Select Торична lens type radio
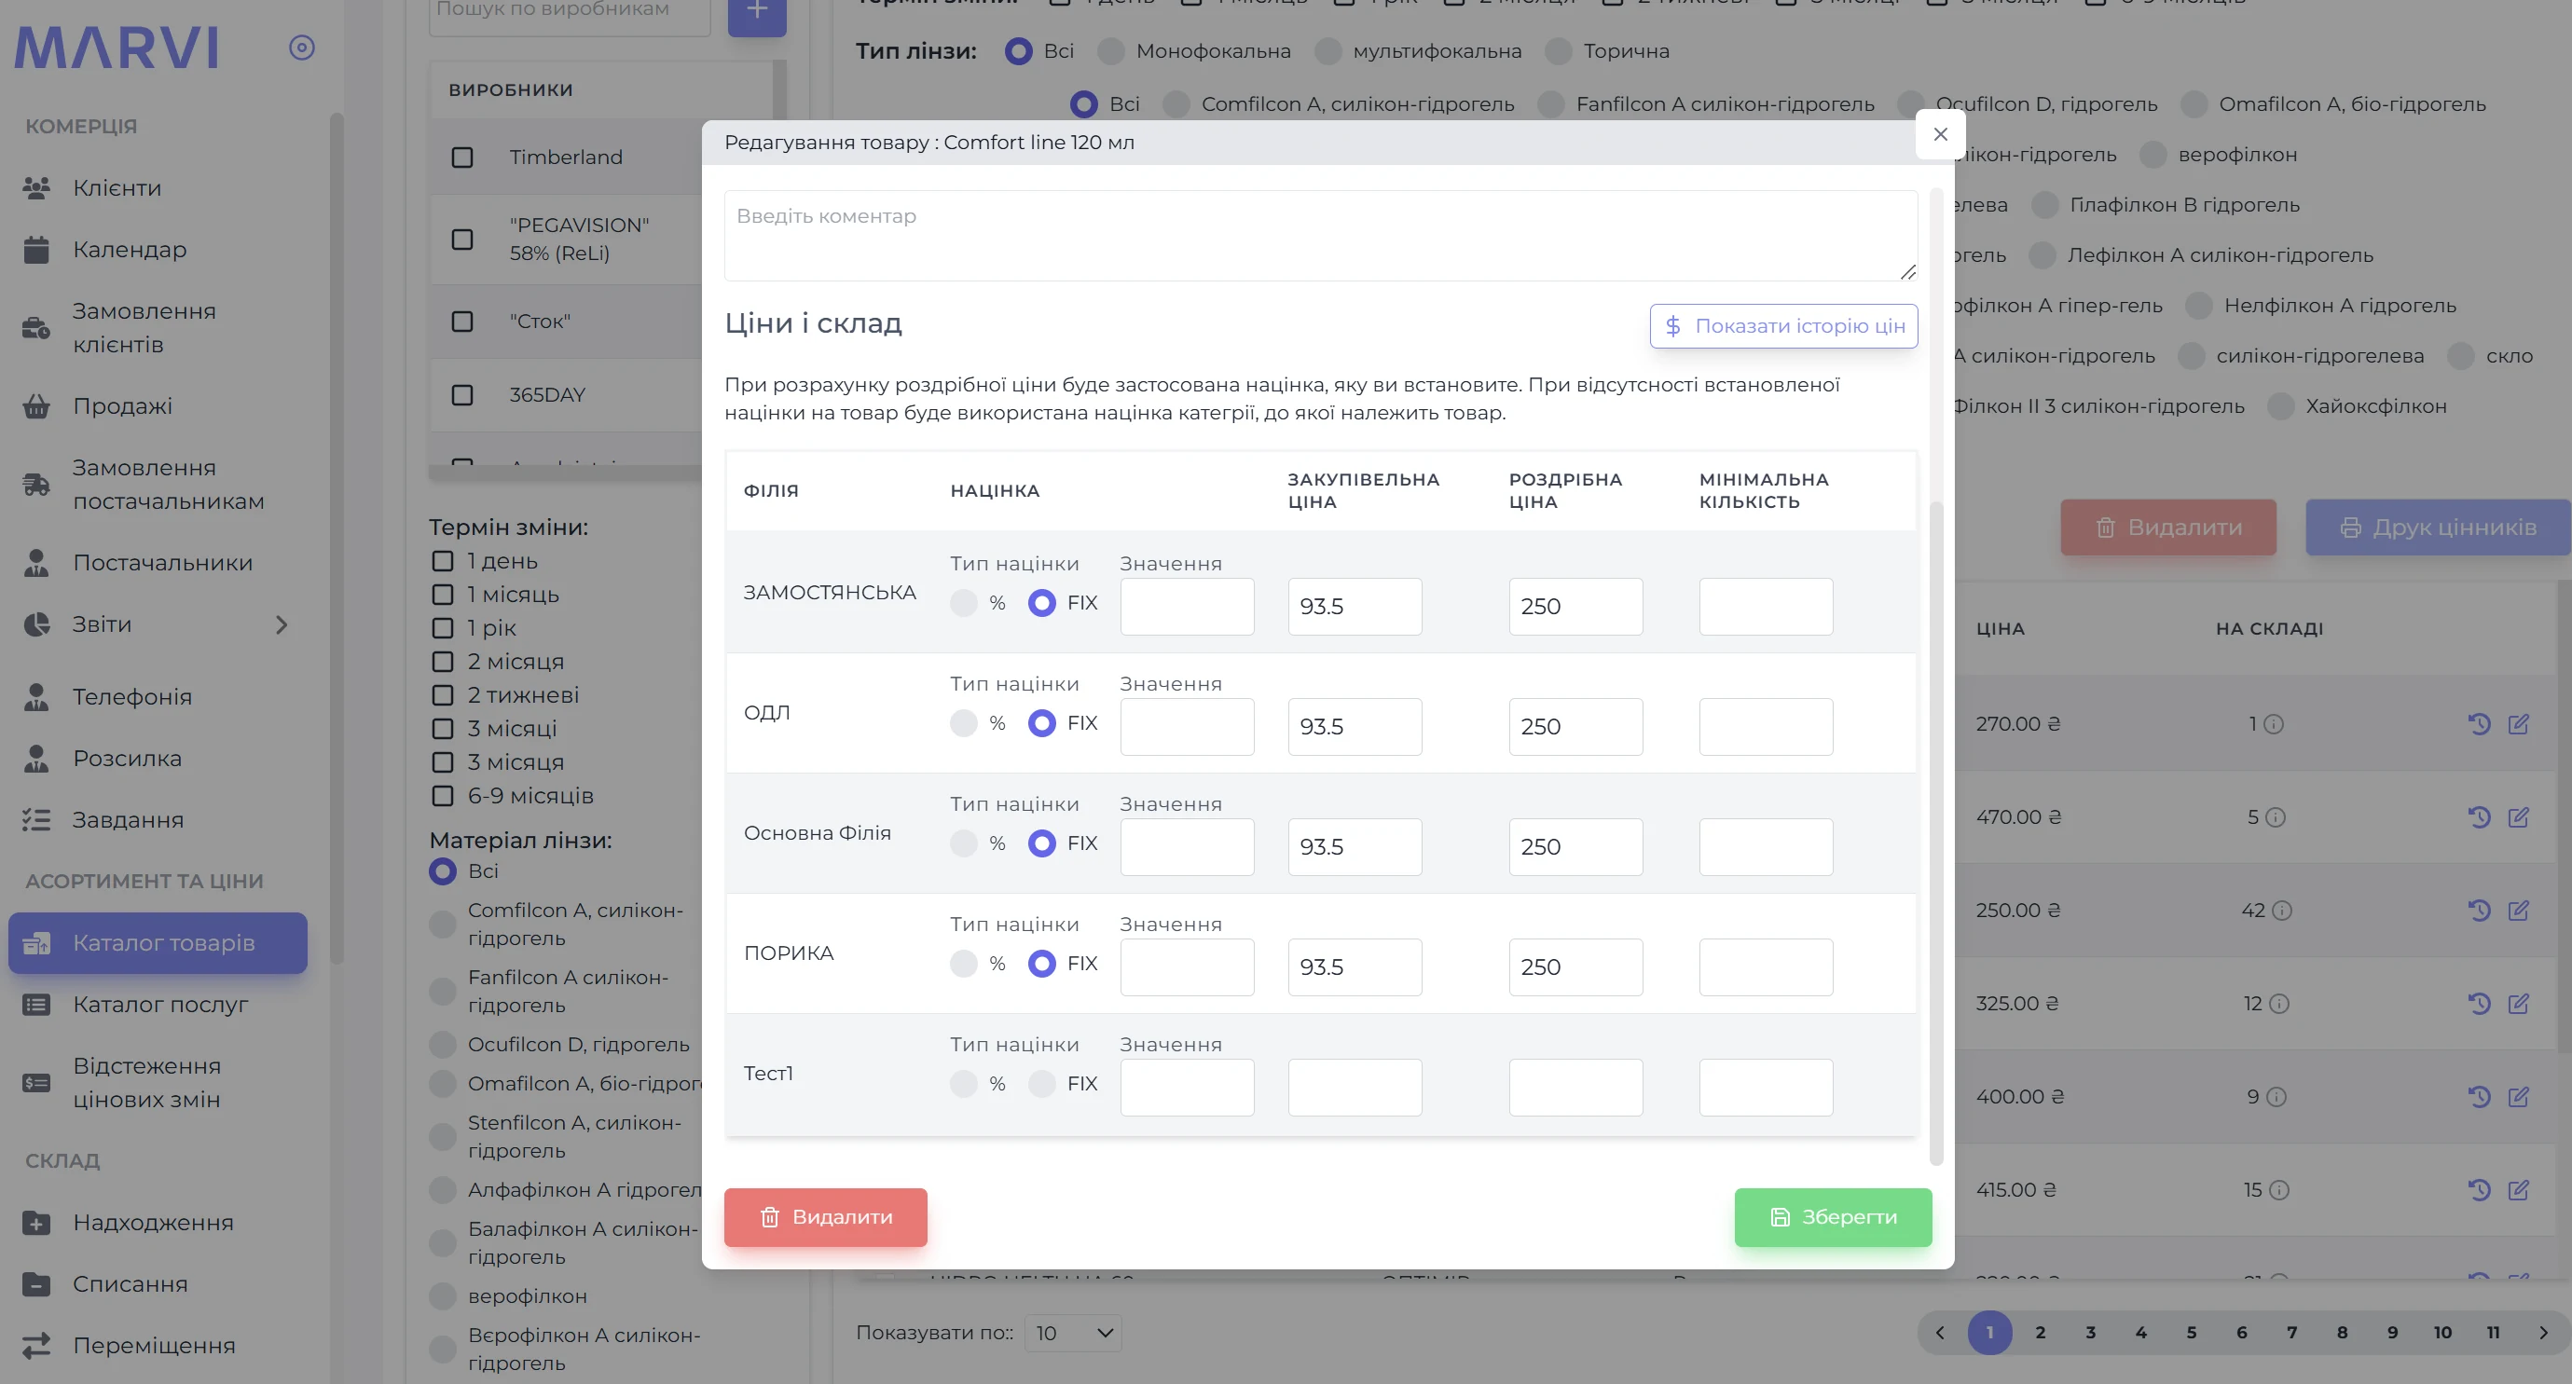 point(1558,51)
